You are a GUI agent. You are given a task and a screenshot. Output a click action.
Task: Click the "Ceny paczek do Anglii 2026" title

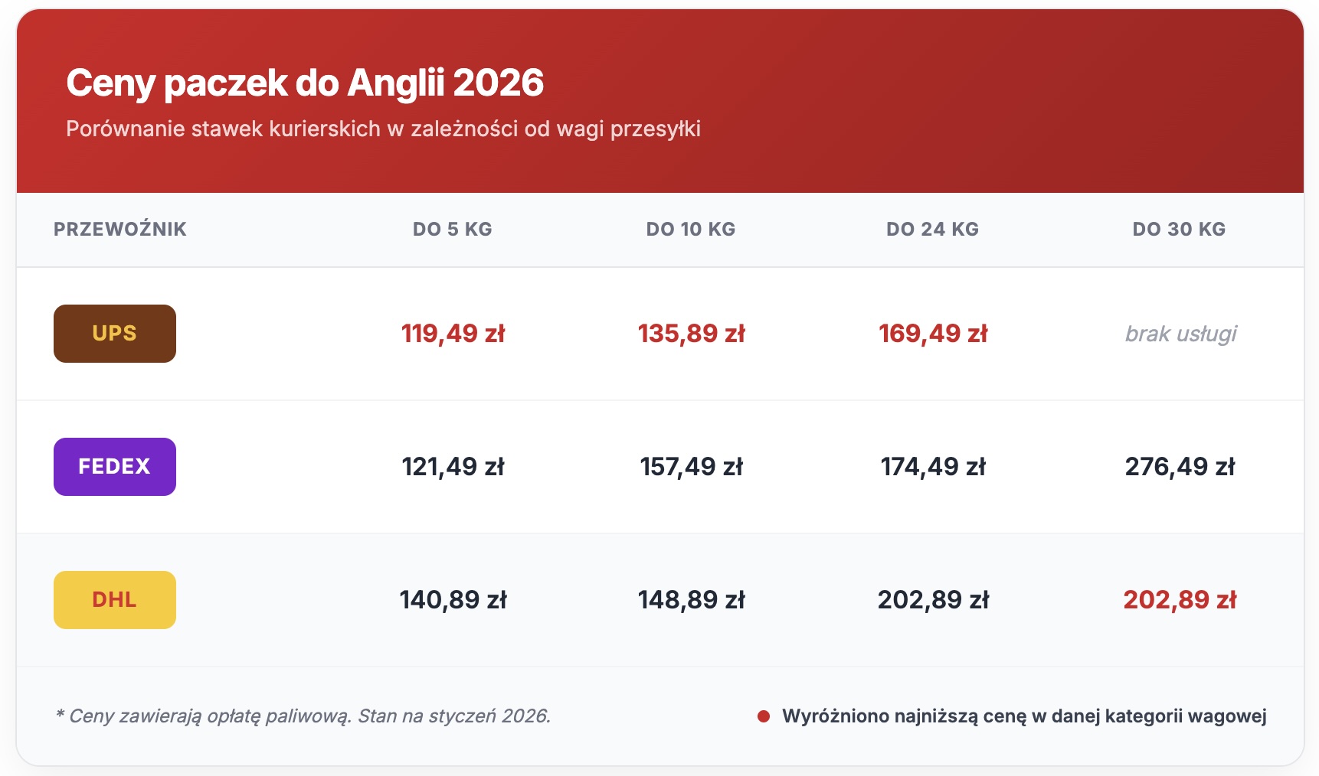[x=305, y=83]
